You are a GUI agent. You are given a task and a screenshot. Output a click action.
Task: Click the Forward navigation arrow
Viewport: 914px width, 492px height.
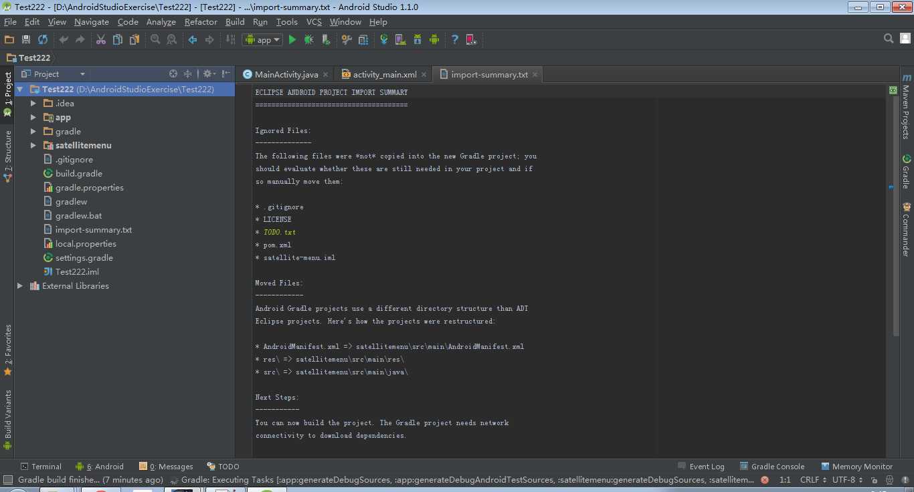(209, 39)
